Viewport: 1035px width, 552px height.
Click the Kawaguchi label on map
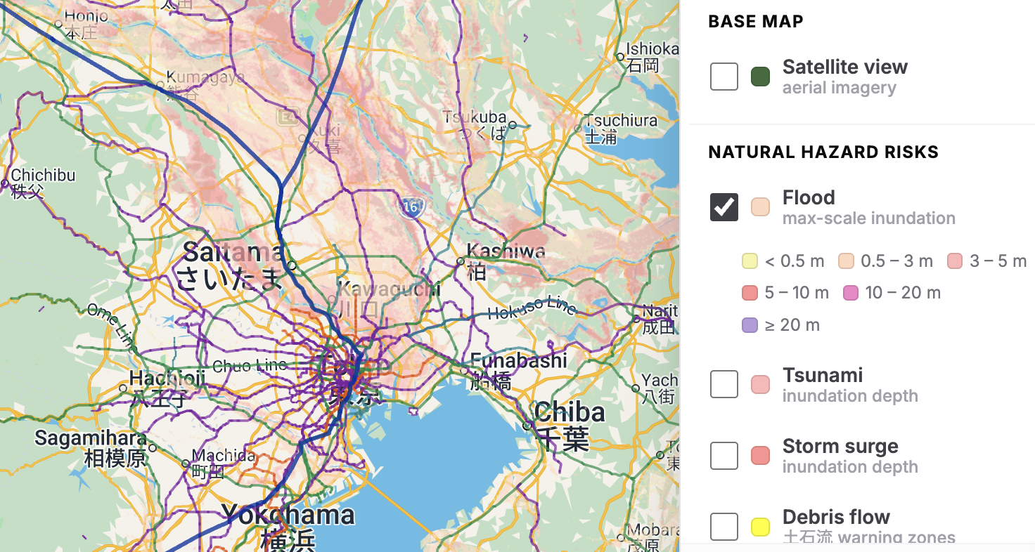388,298
